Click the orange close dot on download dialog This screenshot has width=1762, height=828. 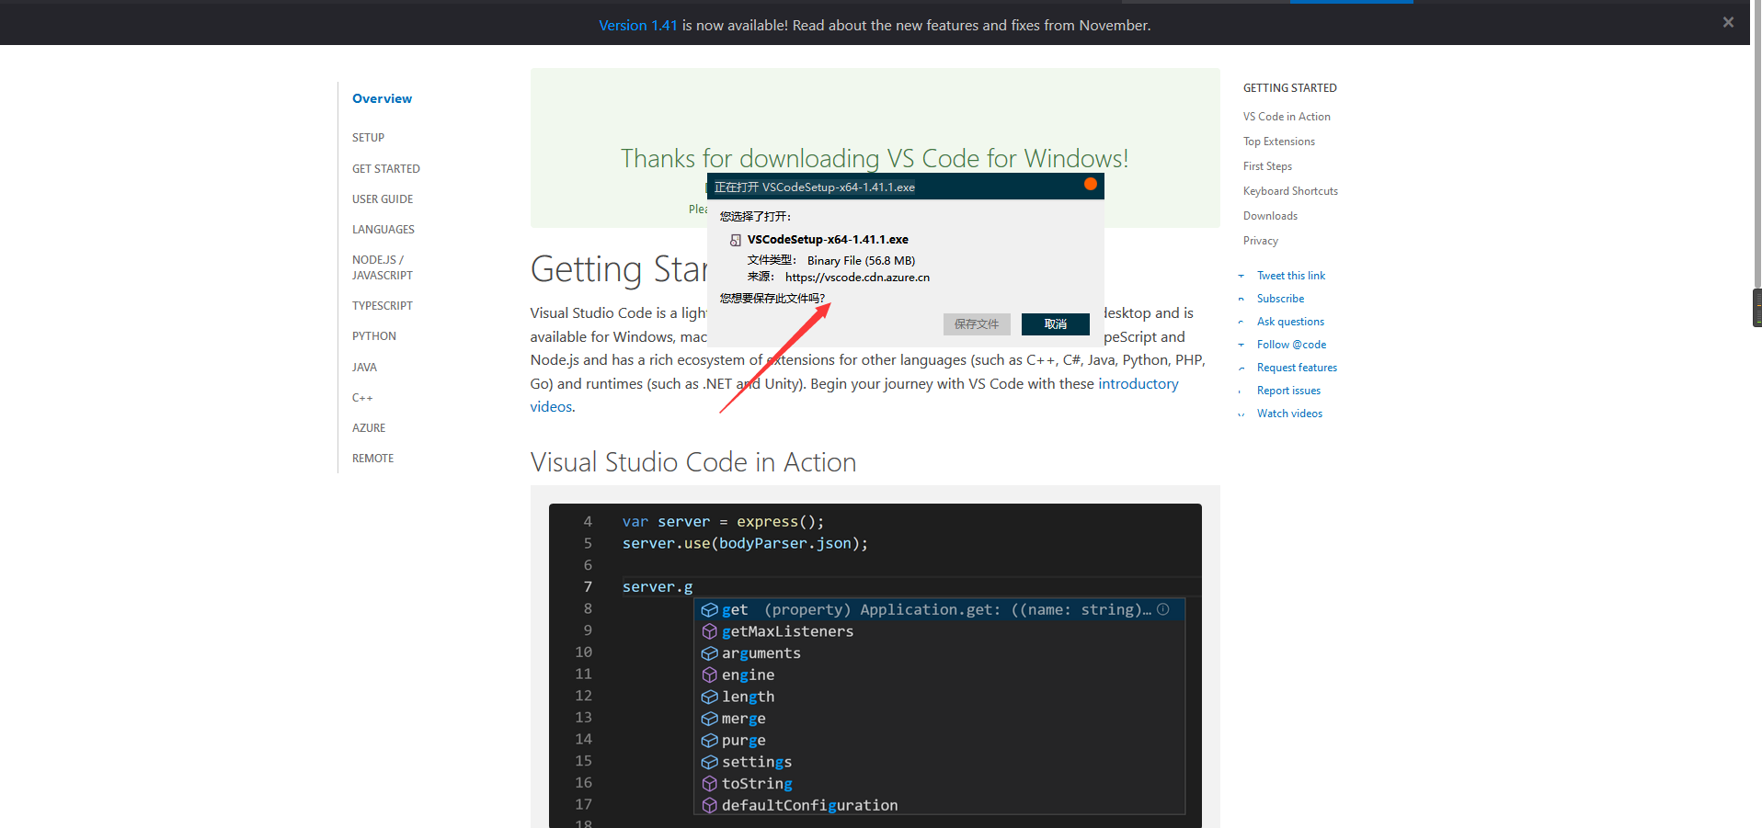click(x=1090, y=184)
